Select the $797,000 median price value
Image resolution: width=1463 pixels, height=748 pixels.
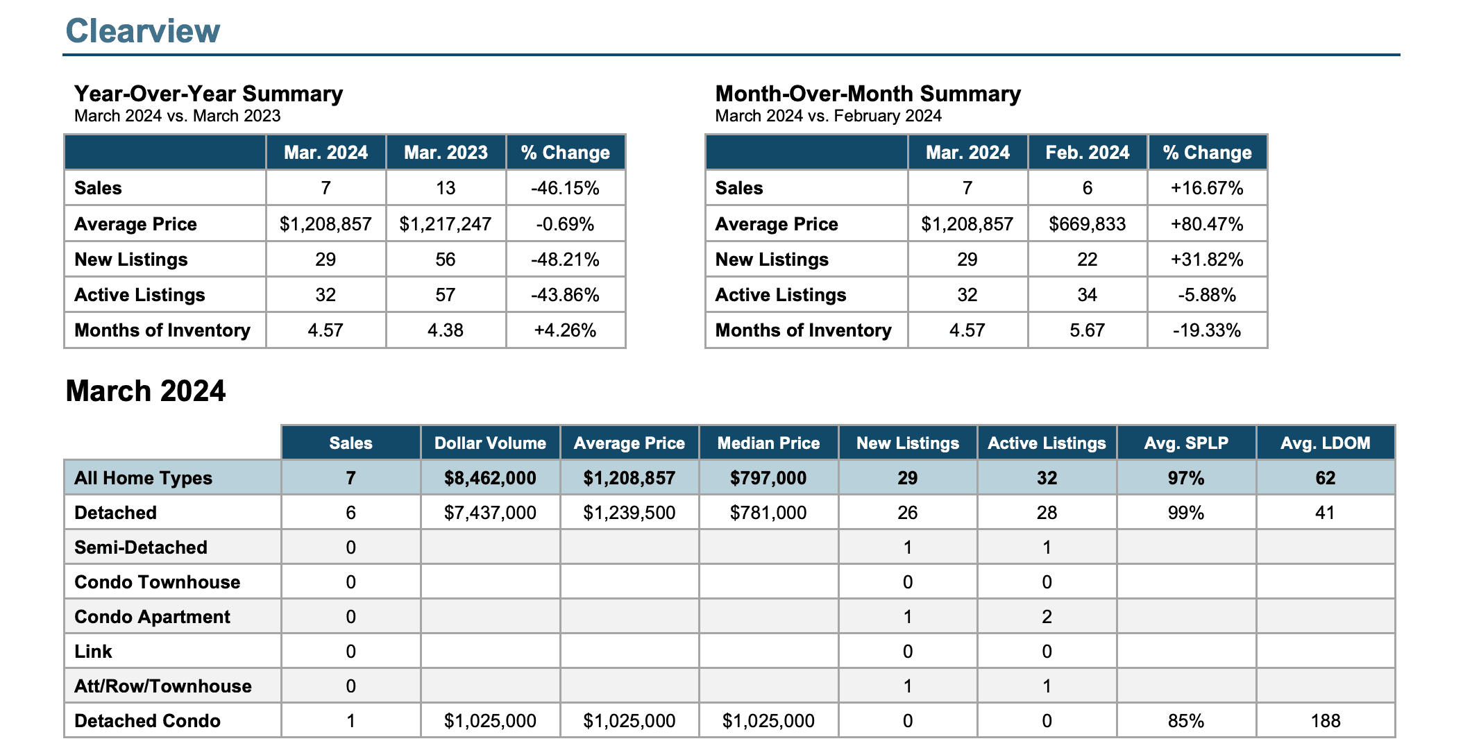pyautogui.click(x=768, y=478)
